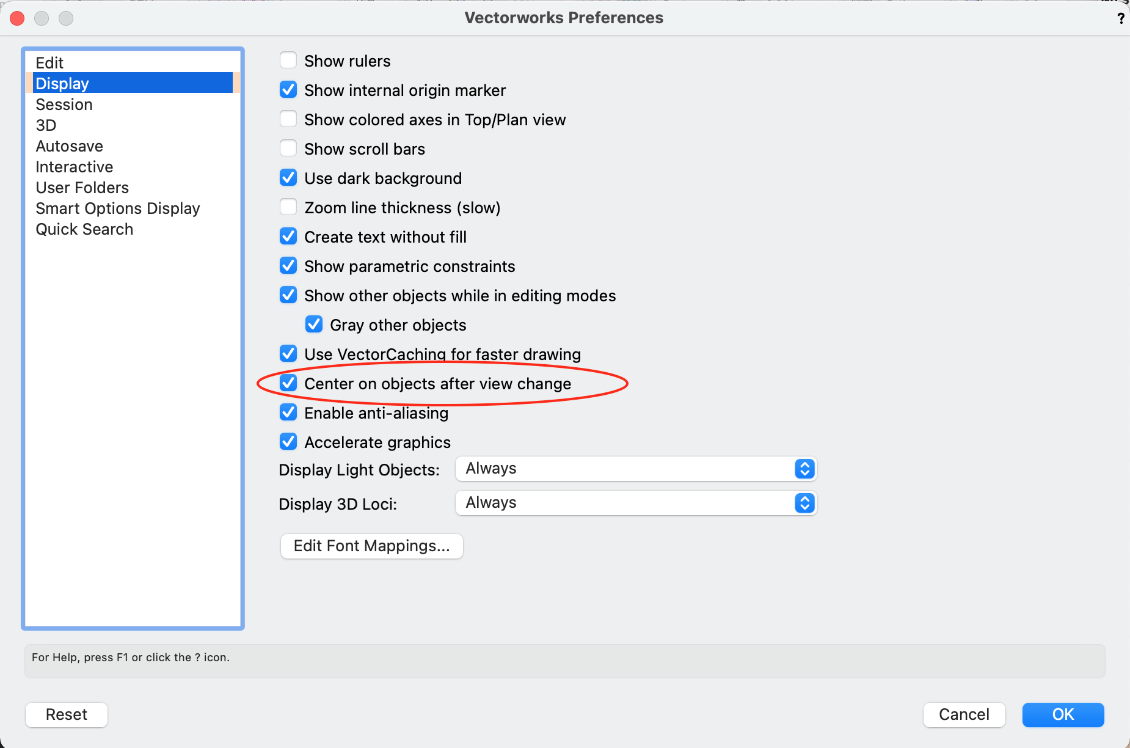Reset preferences with the Reset button
1130x748 pixels.
[x=67, y=714]
